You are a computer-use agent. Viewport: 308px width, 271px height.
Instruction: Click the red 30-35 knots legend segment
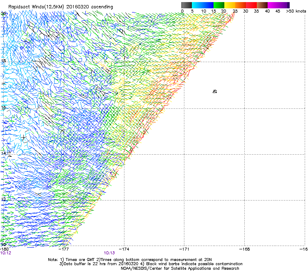point(251,5)
